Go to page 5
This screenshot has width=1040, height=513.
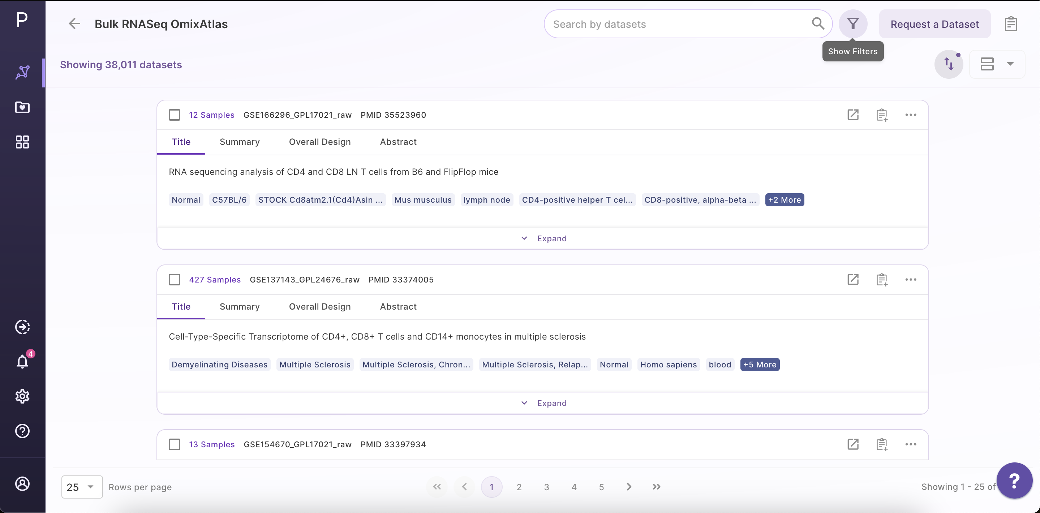pyautogui.click(x=601, y=487)
